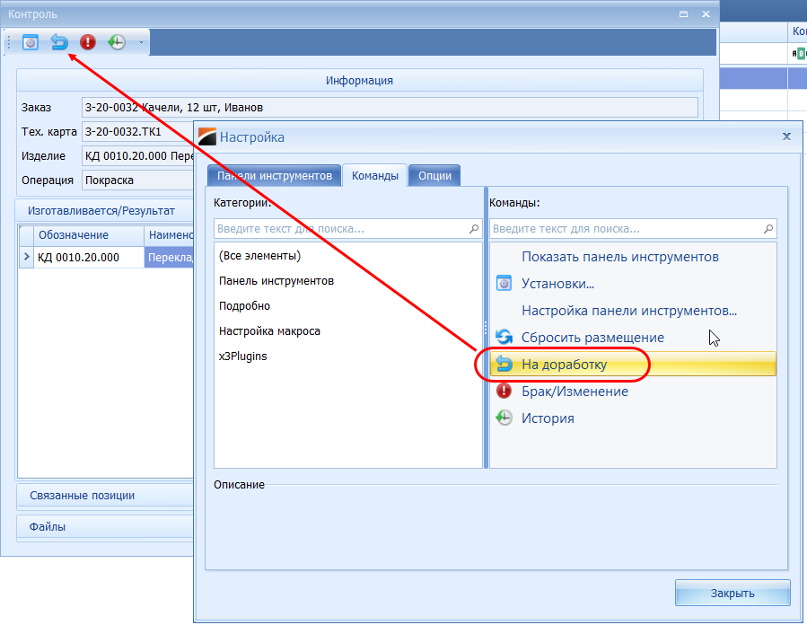This screenshot has height=625, width=807.
Task: Select the На доработку command
Action: point(564,365)
